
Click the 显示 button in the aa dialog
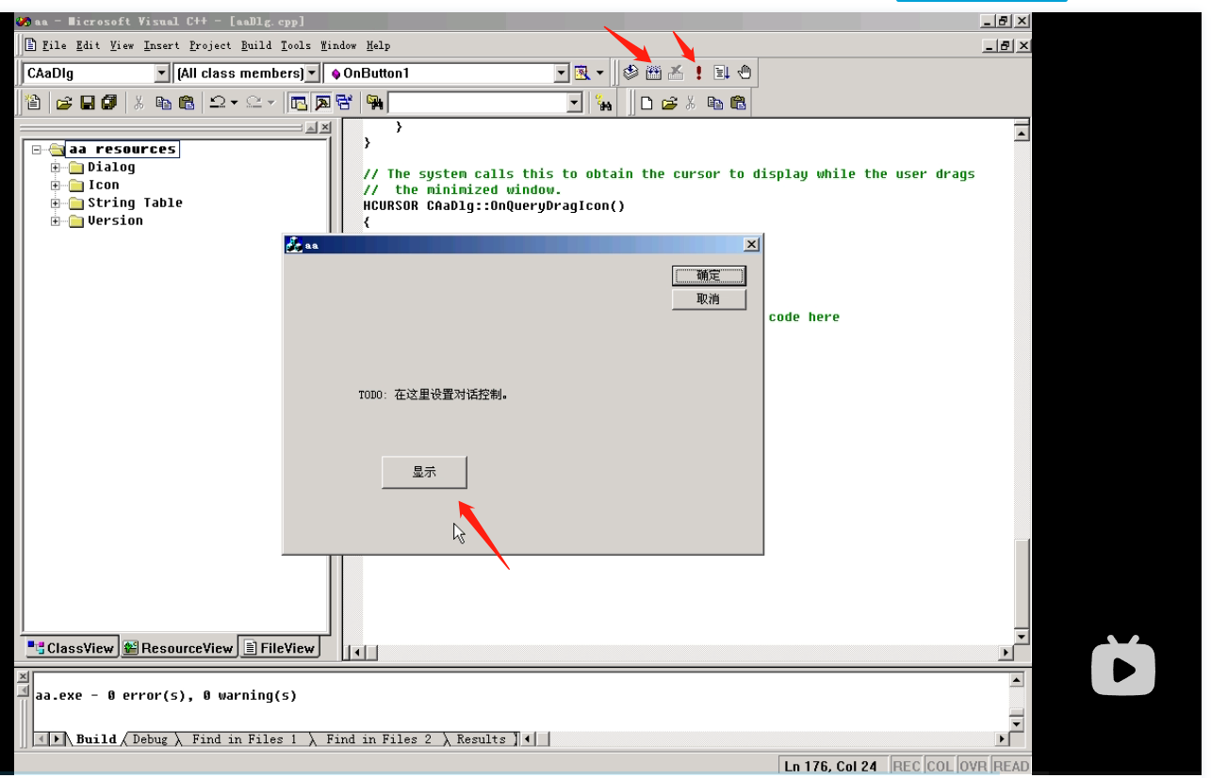pos(424,472)
